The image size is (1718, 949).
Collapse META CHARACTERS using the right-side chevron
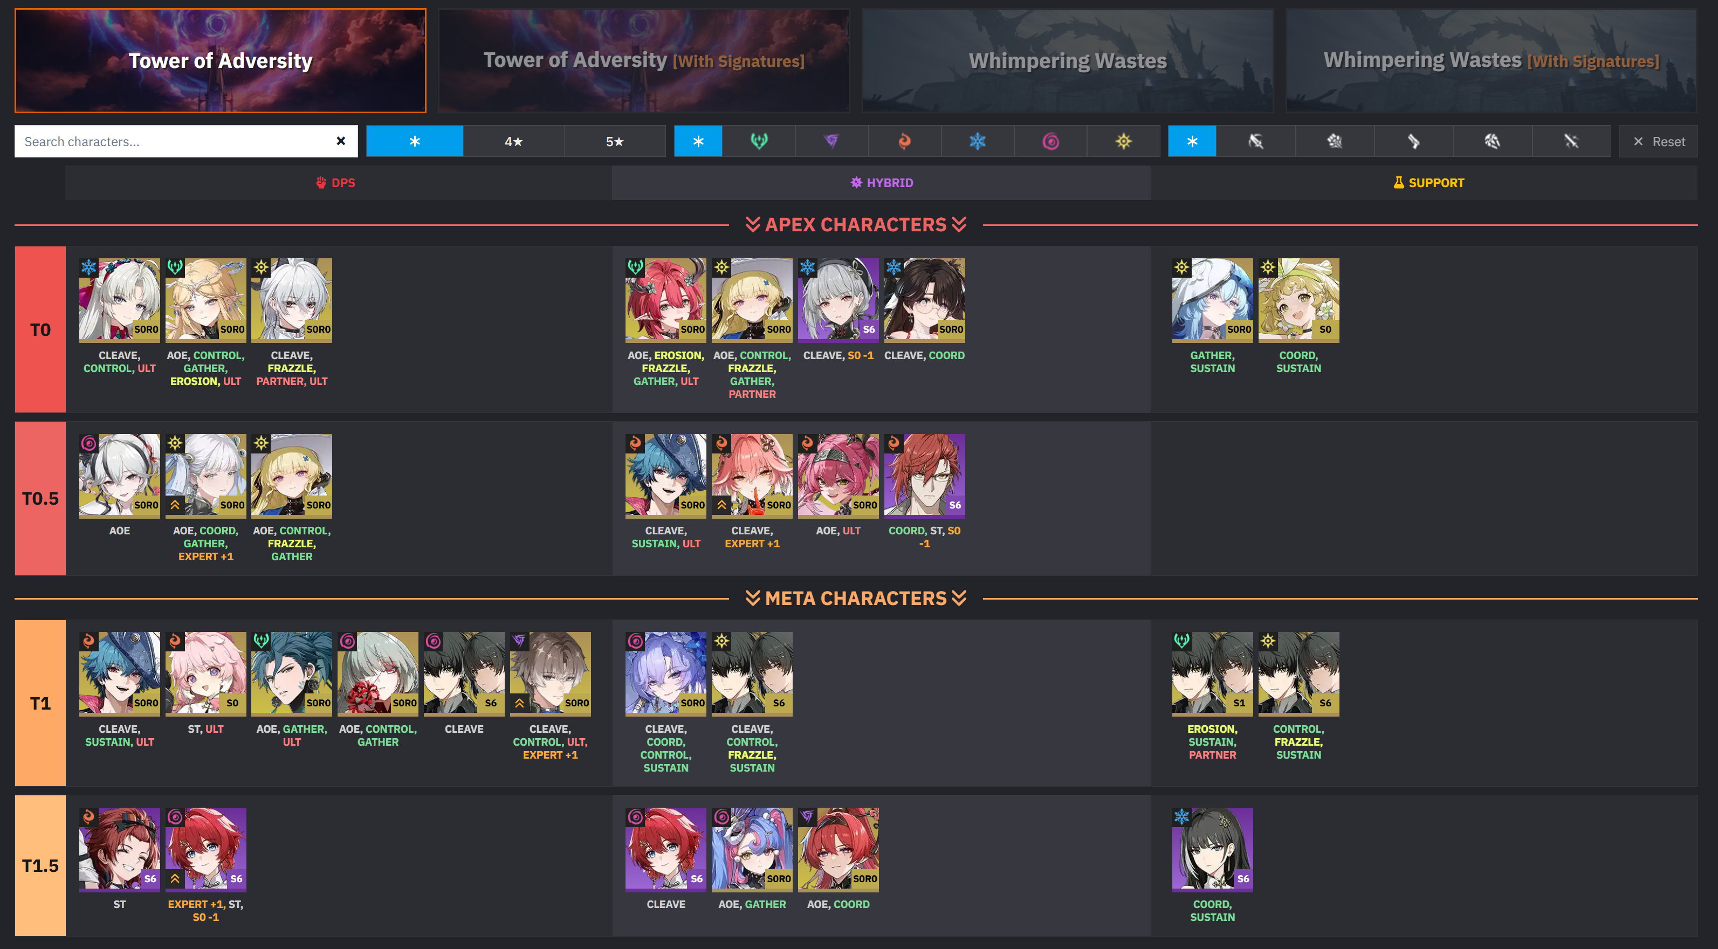click(x=959, y=598)
